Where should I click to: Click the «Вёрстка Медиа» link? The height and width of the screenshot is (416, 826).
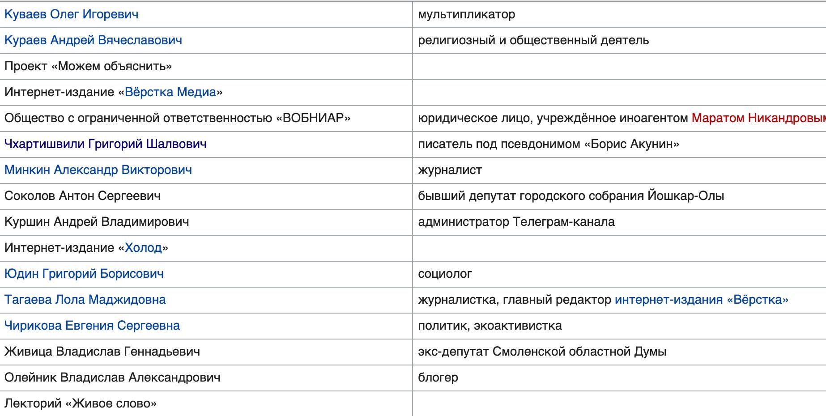(x=170, y=92)
